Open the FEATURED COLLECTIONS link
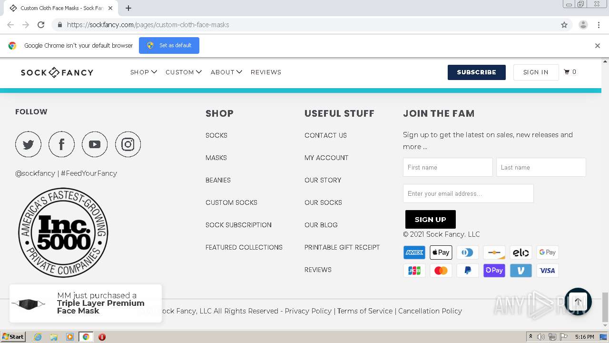 244,247
